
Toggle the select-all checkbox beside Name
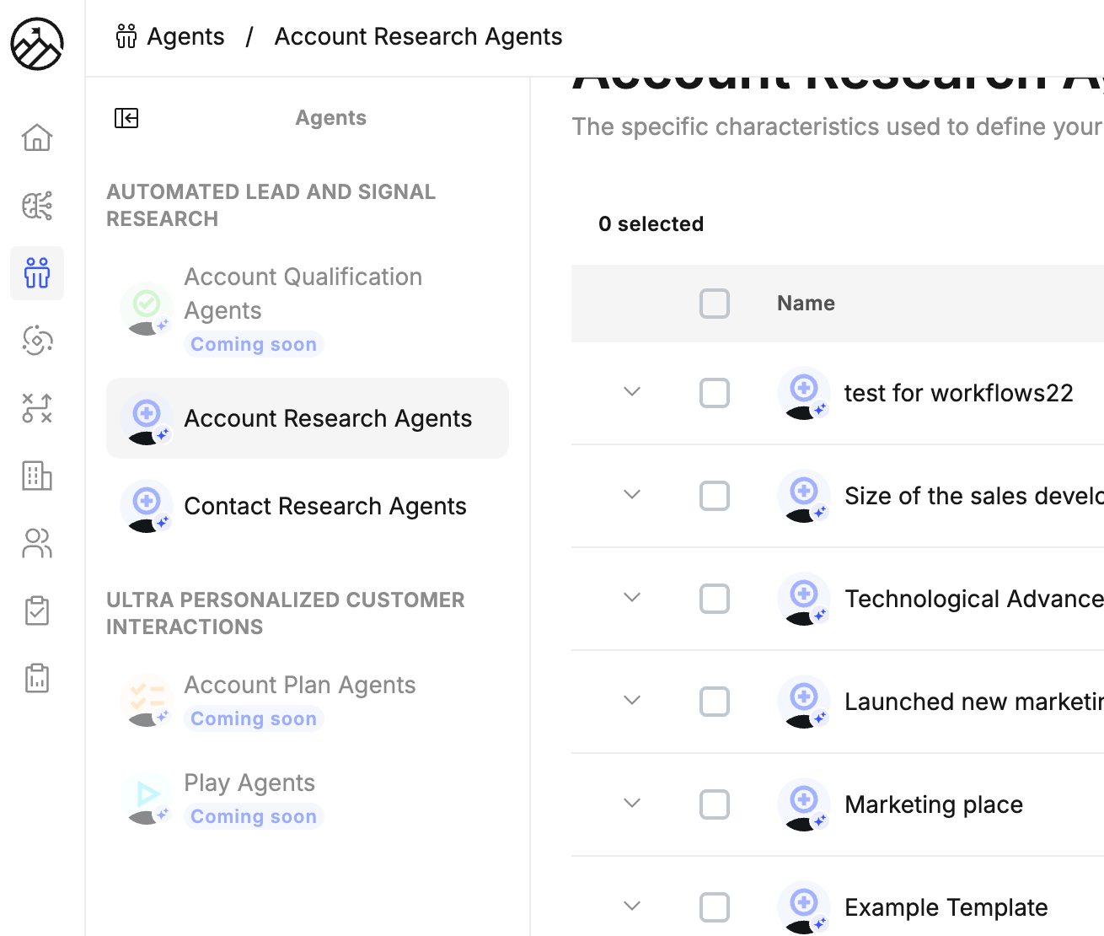coord(715,304)
